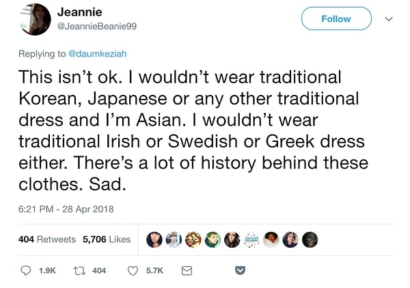
Task: Click the display name Jeannie
Action: coord(79,12)
